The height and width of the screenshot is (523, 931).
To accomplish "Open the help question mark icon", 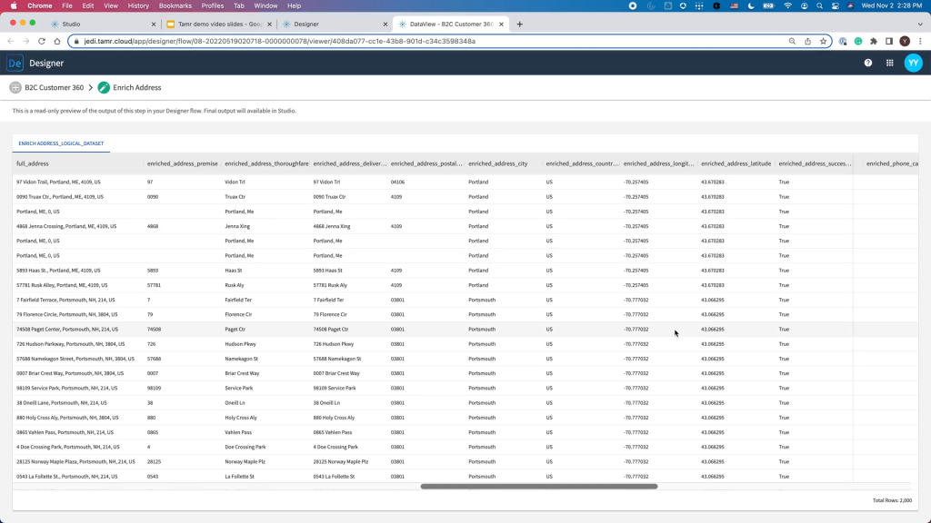I will click(x=868, y=63).
